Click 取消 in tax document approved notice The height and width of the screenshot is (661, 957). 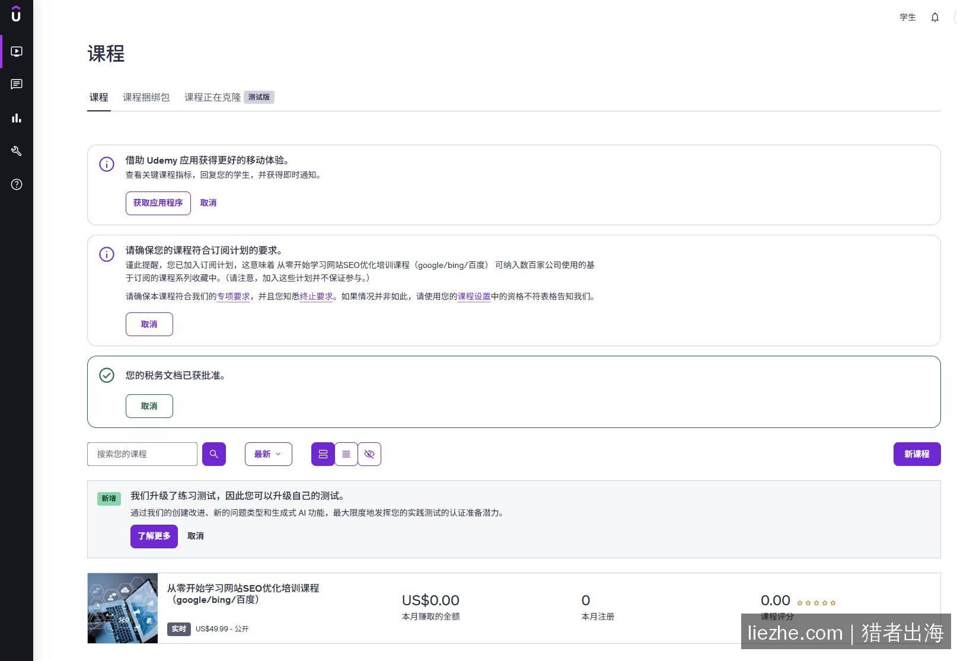point(149,406)
